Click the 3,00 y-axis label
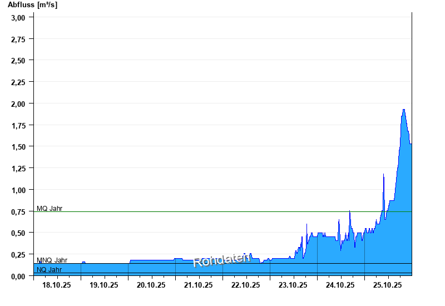This screenshot has height=306, width=445. pyautogui.click(x=18, y=18)
